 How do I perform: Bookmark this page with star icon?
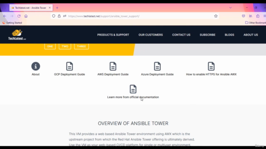point(216,16)
